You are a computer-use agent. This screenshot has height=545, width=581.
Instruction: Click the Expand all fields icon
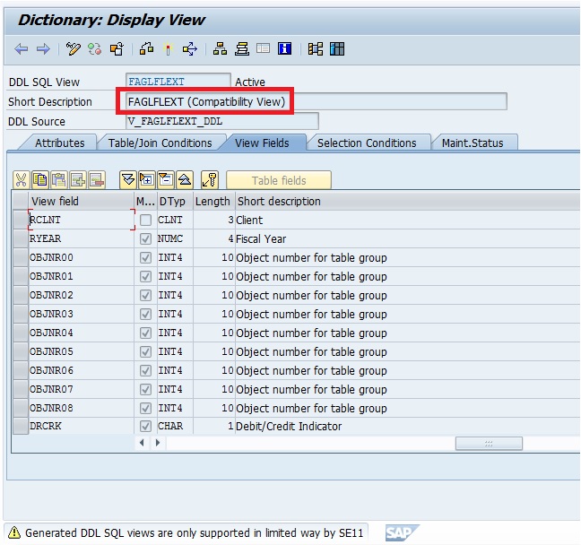(128, 180)
